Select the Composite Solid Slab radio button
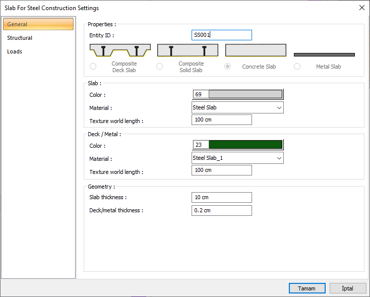Screen dimensions: 370x297 click(x=160, y=67)
